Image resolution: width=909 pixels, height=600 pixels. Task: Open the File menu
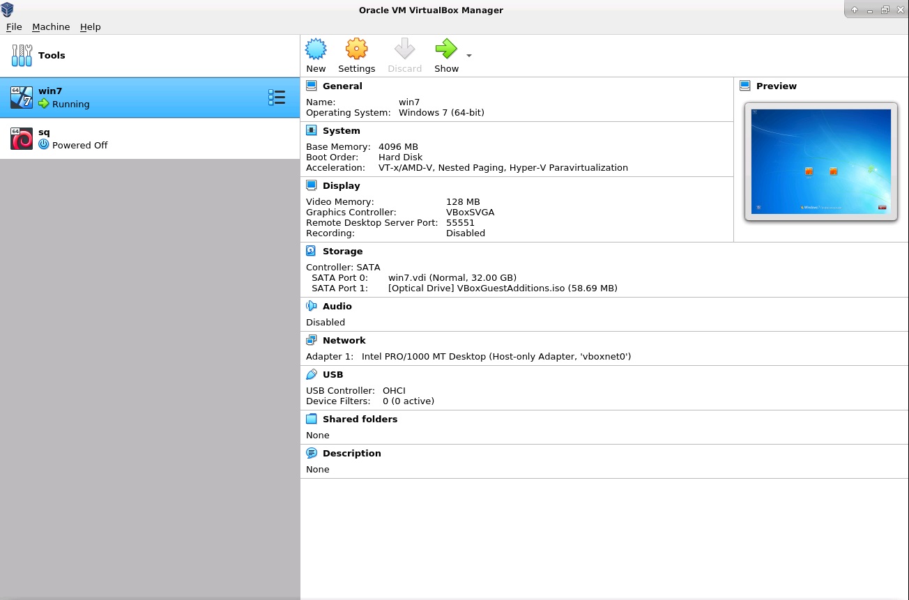click(14, 26)
